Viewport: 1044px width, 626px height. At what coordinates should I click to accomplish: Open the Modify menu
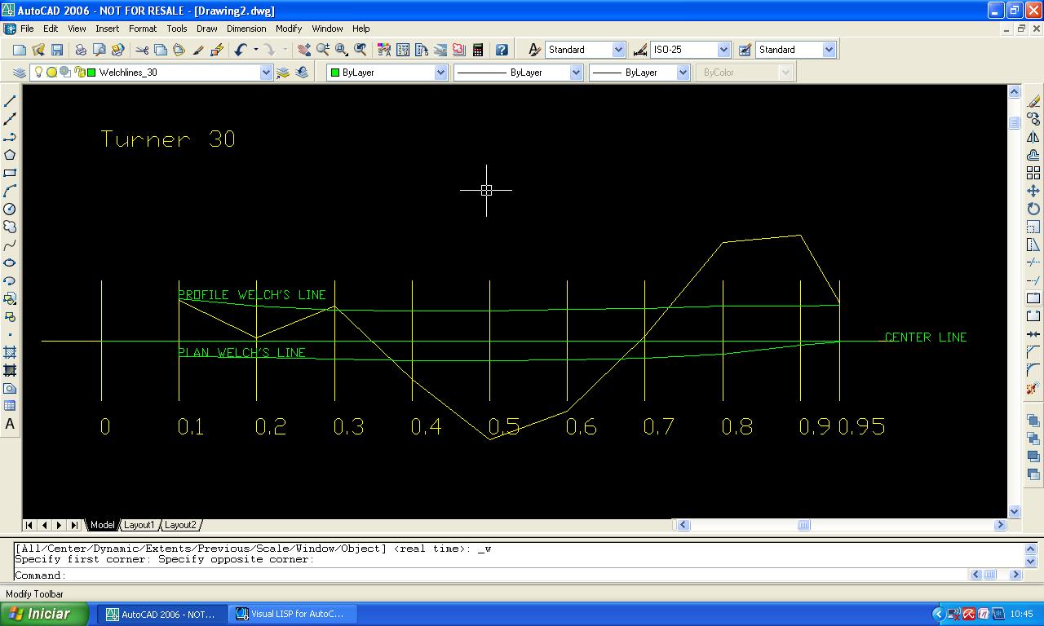(x=289, y=29)
